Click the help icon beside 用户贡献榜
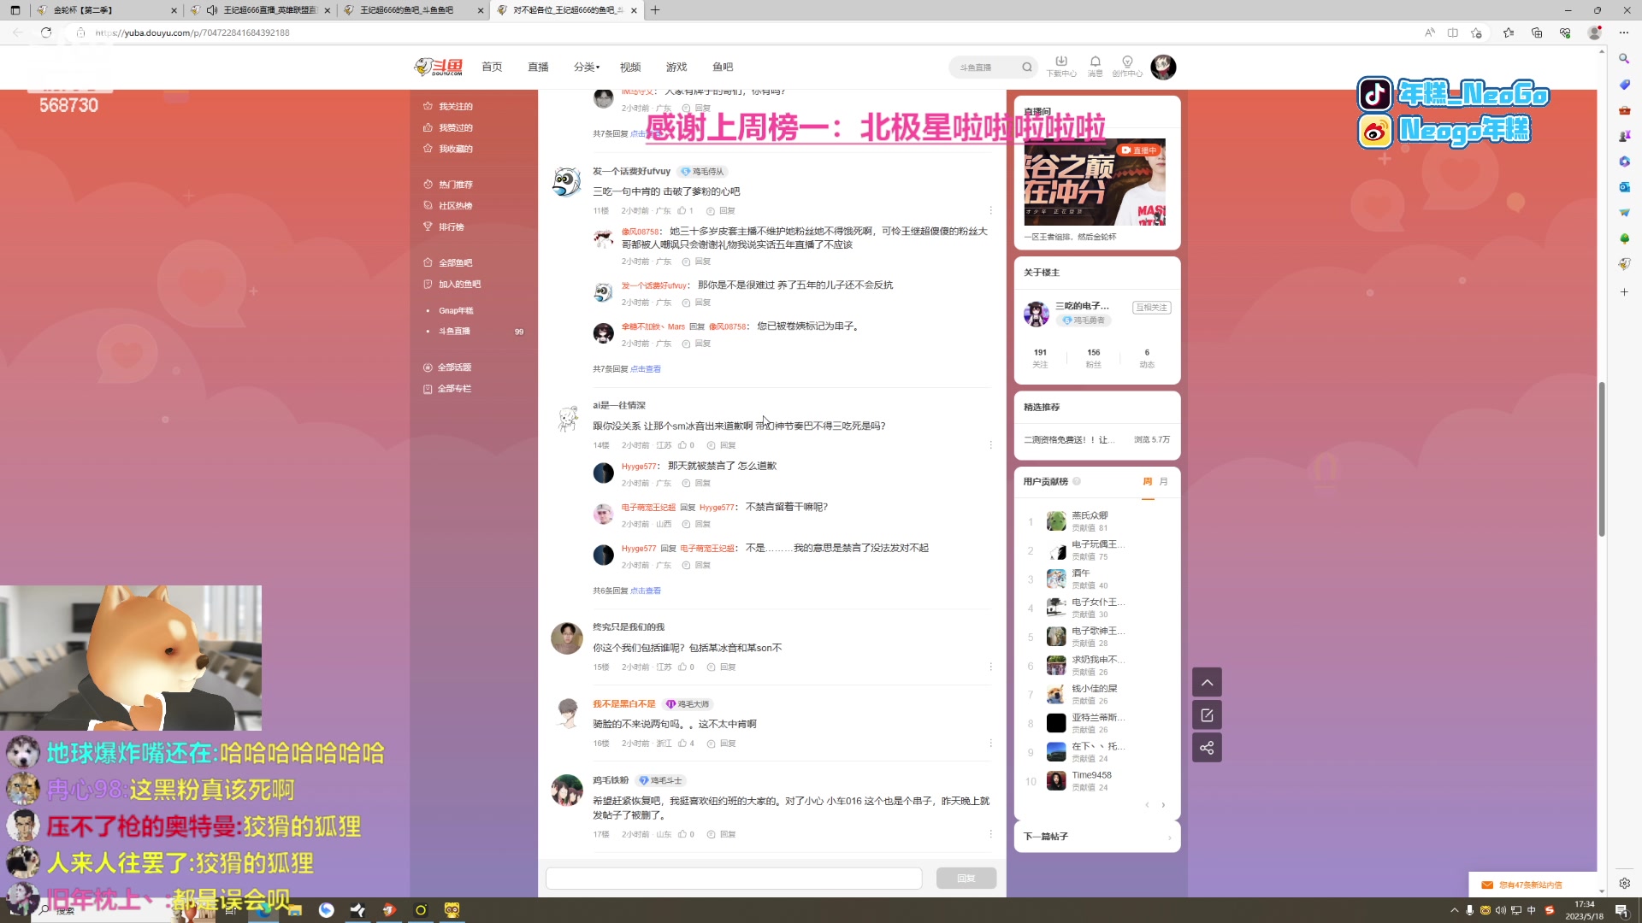The height and width of the screenshot is (923, 1642). click(1077, 481)
